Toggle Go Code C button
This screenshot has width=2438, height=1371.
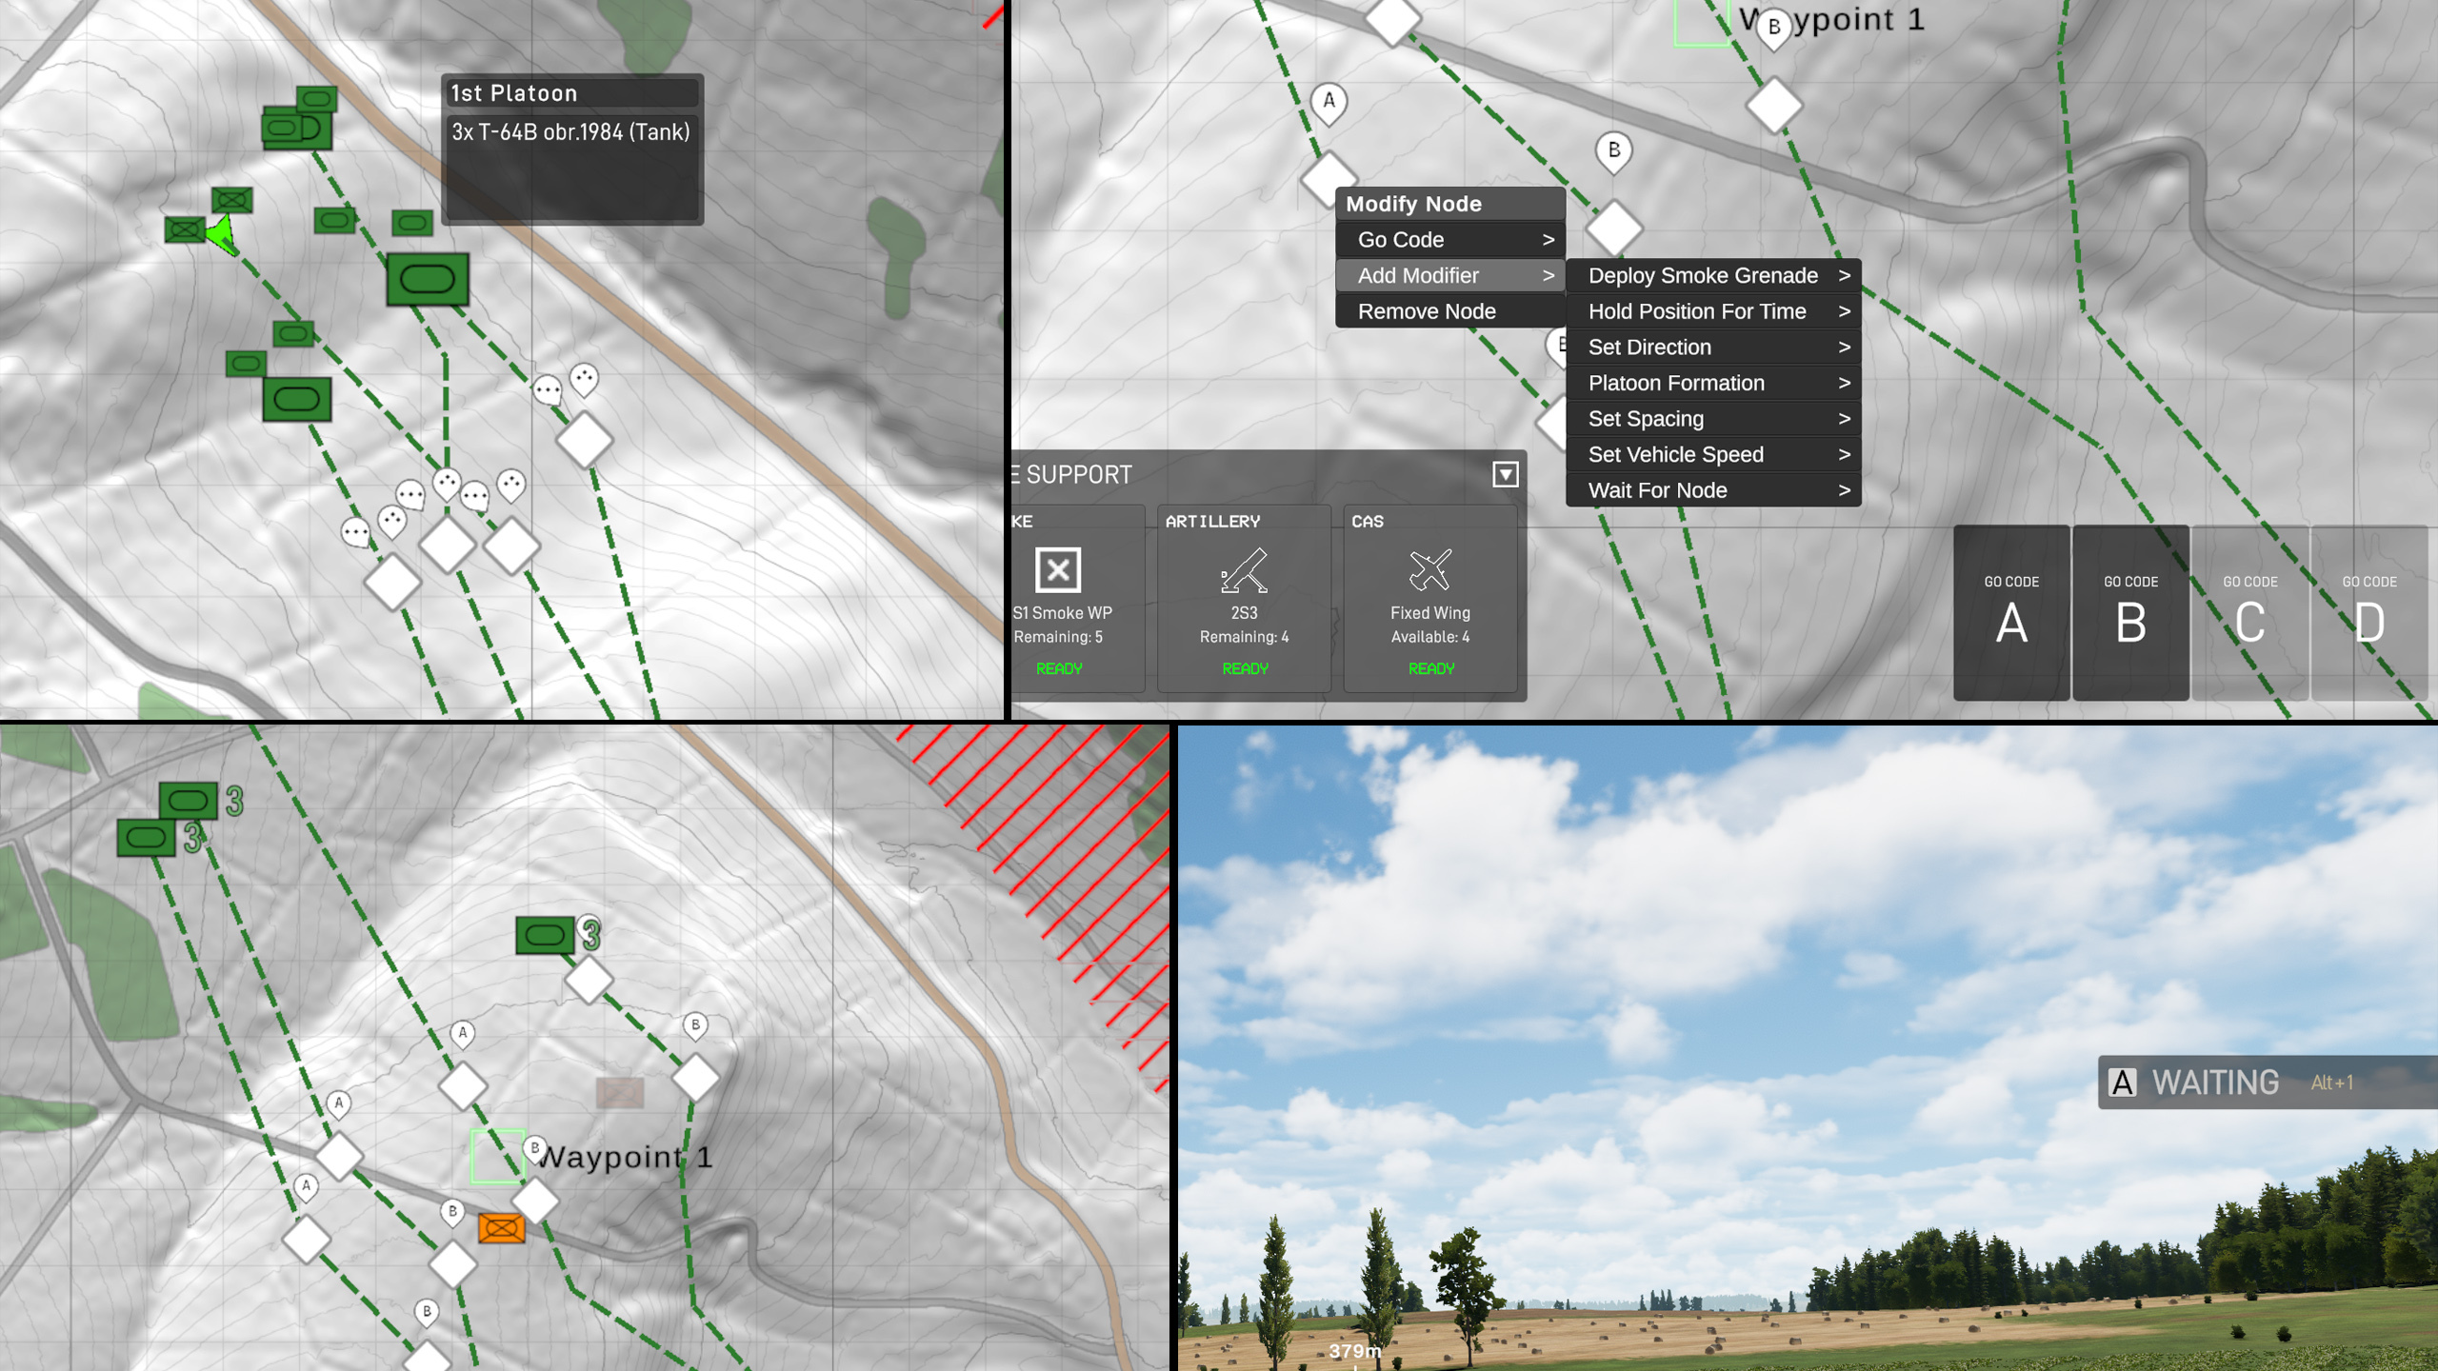click(2249, 613)
